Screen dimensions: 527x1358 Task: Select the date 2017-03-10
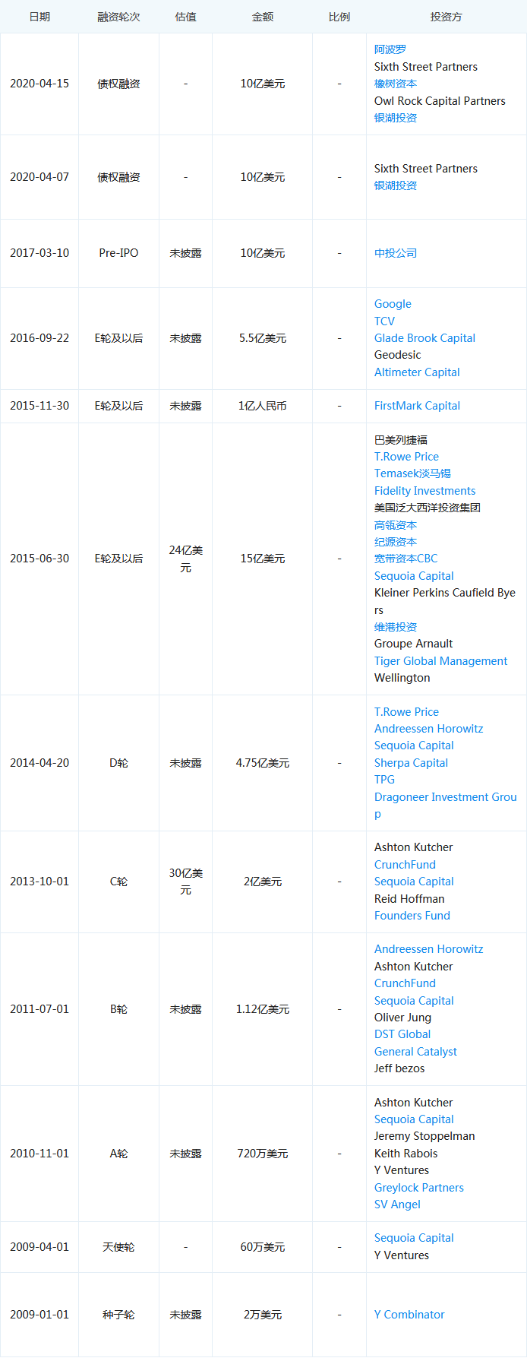(x=39, y=253)
